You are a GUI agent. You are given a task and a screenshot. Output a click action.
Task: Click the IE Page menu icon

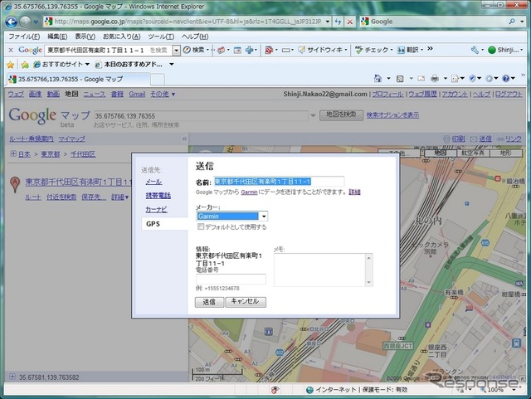coord(455,79)
